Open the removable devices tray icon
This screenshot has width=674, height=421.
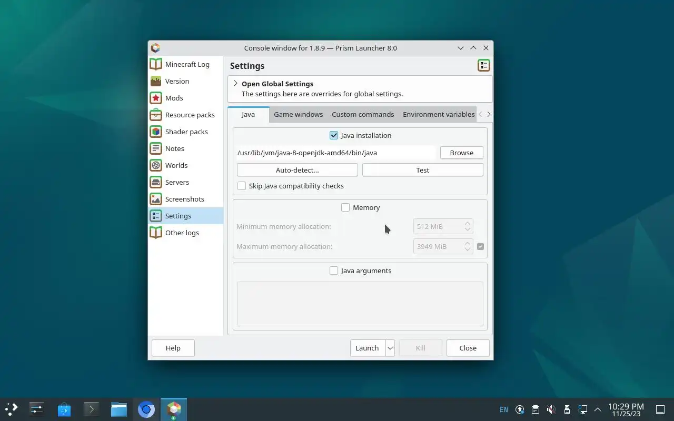(567, 409)
